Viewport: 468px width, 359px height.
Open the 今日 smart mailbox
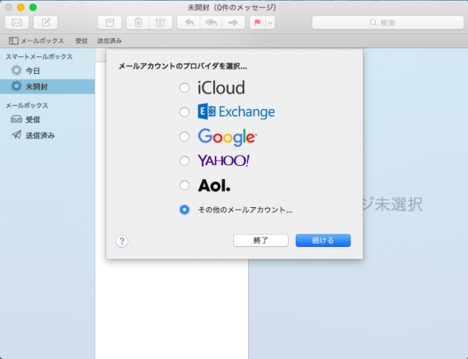tap(48, 71)
